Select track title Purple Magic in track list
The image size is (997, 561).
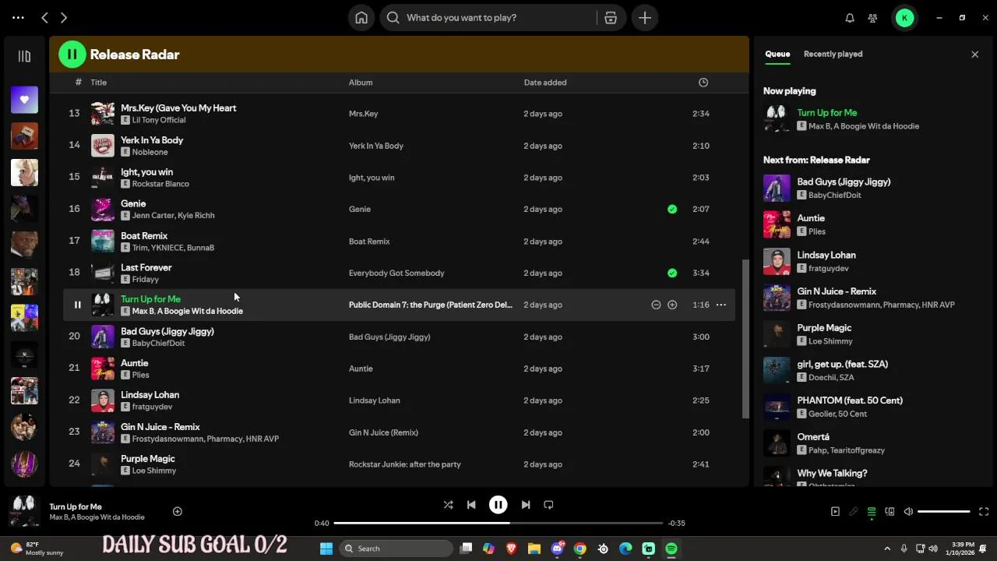[x=148, y=459]
